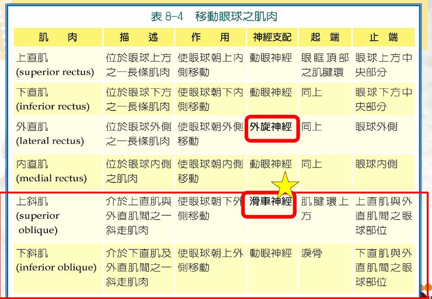
Task: Select the 下直肌 (inferior rectus) cell
Action: click(53, 100)
